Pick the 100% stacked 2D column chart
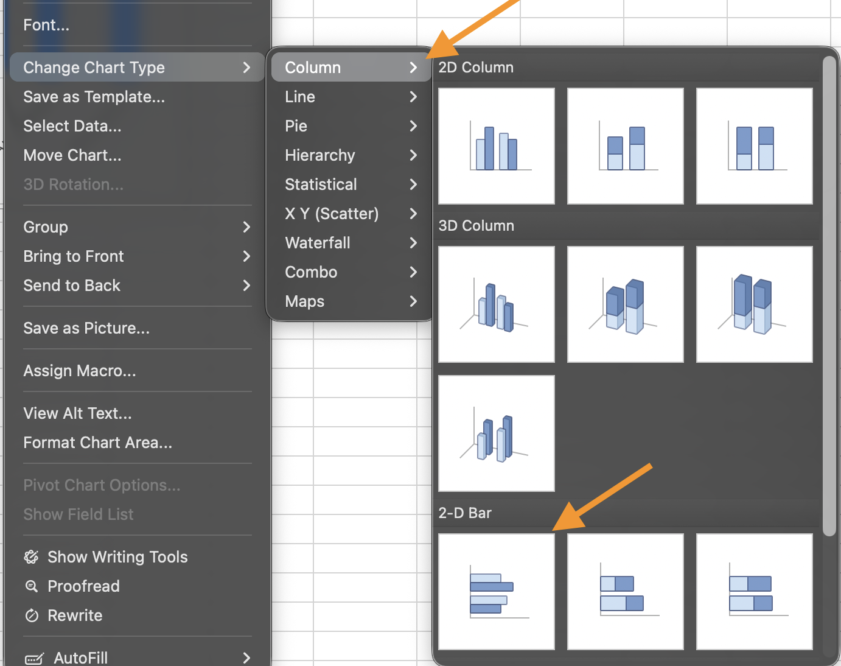841x666 pixels. click(754, 146)
